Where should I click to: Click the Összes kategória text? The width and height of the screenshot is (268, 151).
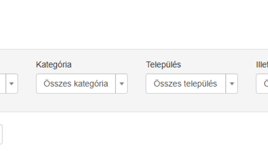point(76,84)
